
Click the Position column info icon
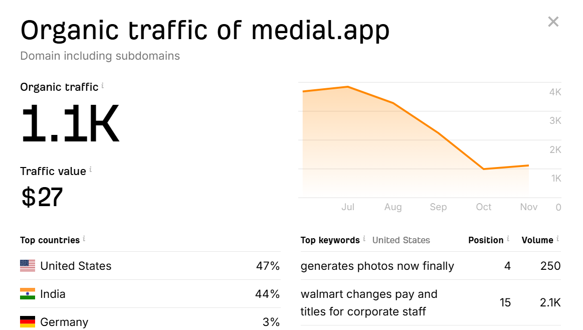pyautogui.click(x=508, y=239)
